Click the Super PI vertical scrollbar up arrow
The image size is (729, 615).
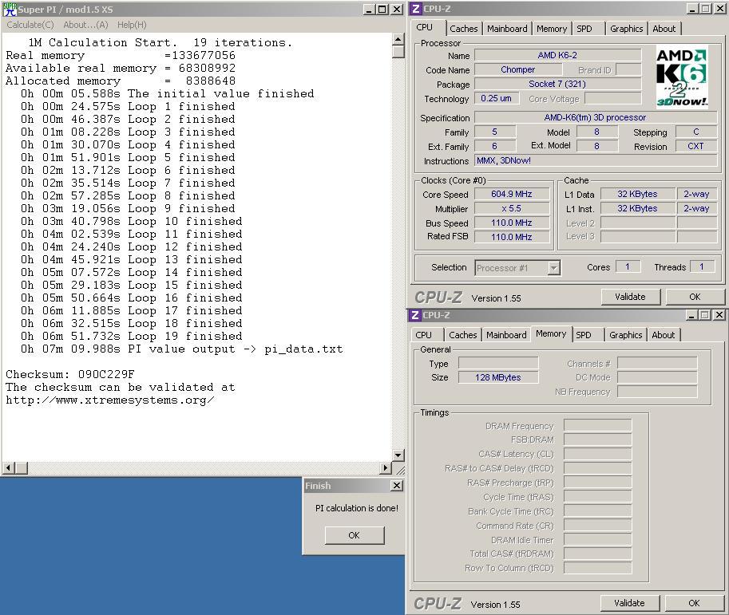pos(398,39)
